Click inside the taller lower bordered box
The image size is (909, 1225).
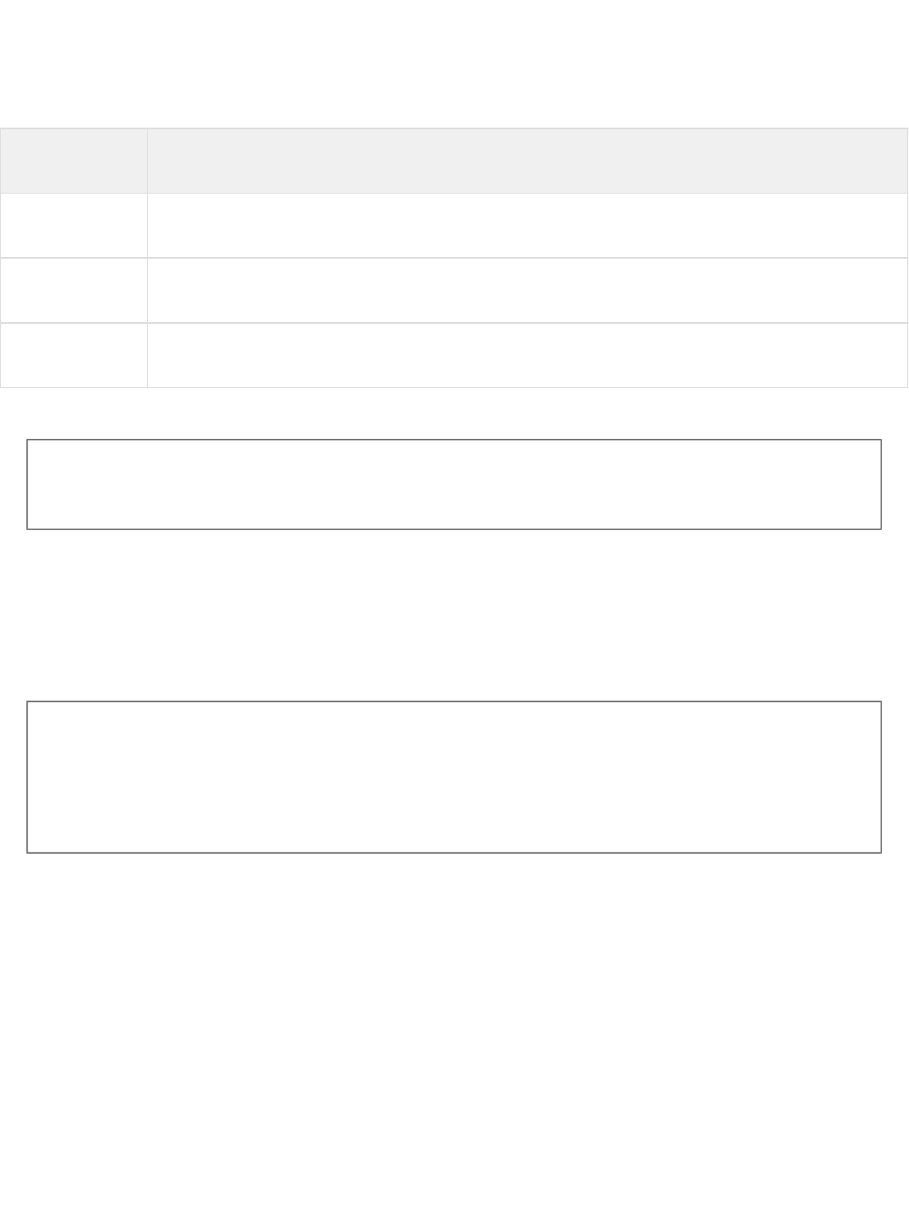(x=454, y=777)
